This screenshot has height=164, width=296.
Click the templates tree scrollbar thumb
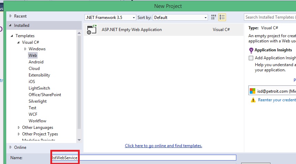79,82
